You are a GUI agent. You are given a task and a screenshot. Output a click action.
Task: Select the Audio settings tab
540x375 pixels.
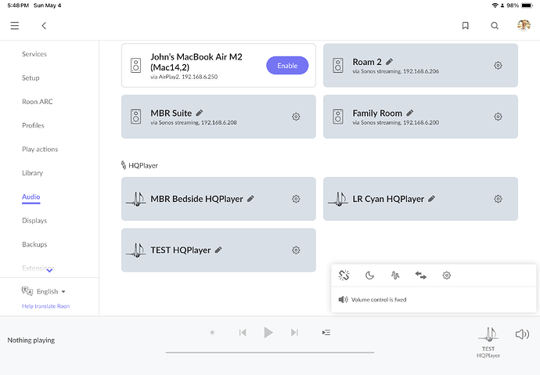tap(31, 197)
